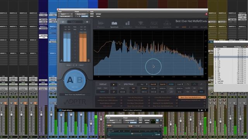The image size is (248, 139).
Task: Toggle COMPARE in the small lower plugin window
Action: tap(133, 123)
